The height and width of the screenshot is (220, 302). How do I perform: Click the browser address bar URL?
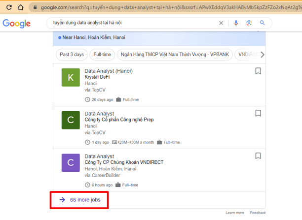pyautogui.click(x=170, y=7)
